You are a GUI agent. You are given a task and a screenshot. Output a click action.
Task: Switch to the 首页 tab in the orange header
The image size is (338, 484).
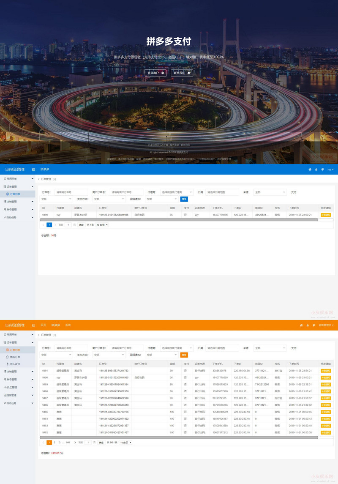pyautogui.click(x=44, y=325)
